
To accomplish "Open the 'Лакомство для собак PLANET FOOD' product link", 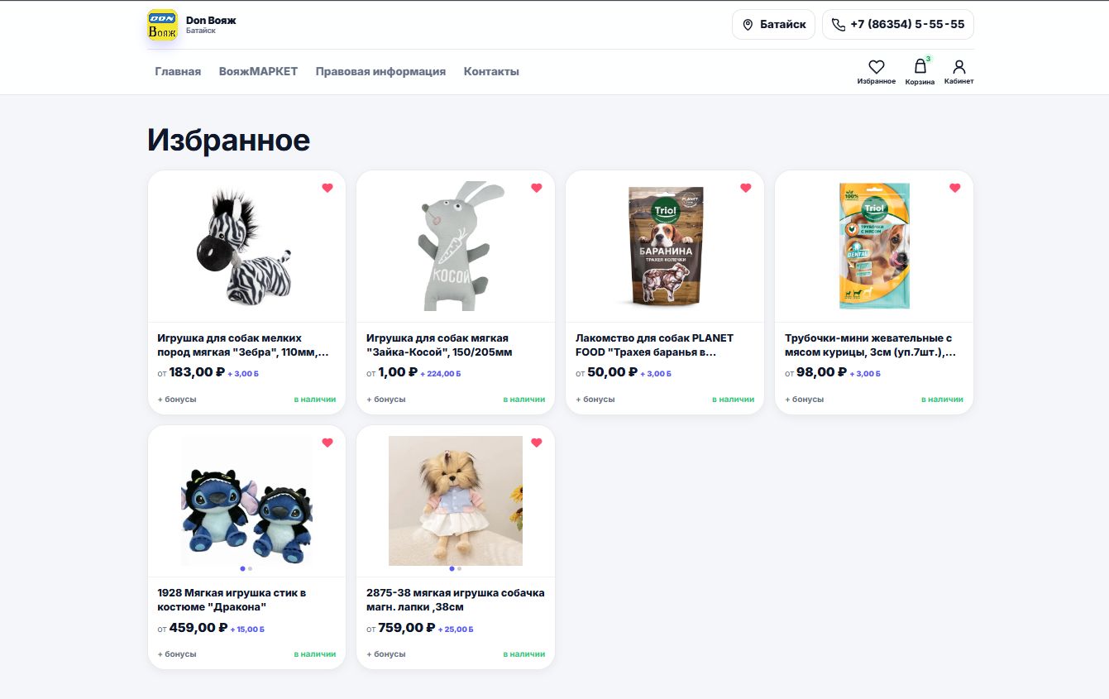I will pyautogui.click(x=656, y=344).
